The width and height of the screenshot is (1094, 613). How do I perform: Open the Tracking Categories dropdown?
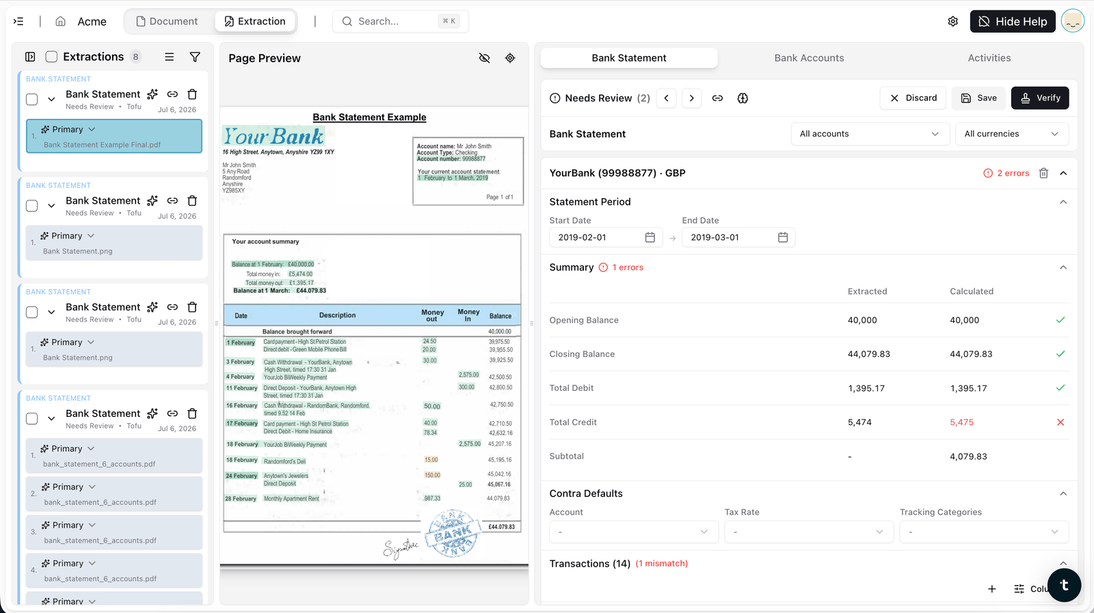point(984,532)
